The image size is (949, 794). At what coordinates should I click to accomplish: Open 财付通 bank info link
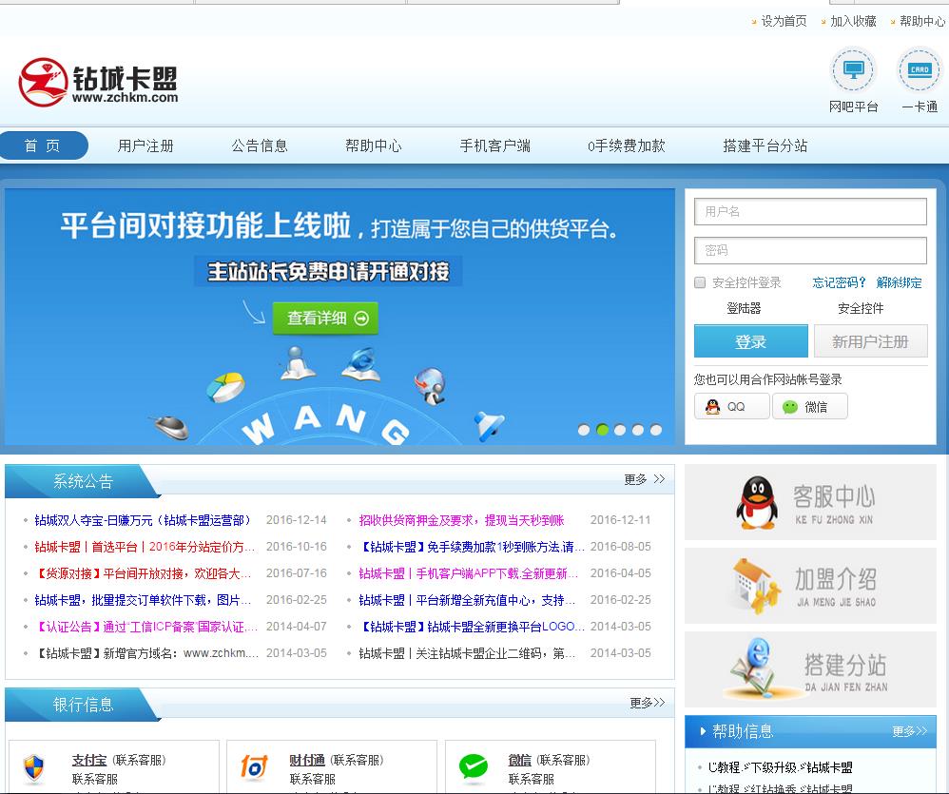[x=307, y=760]
